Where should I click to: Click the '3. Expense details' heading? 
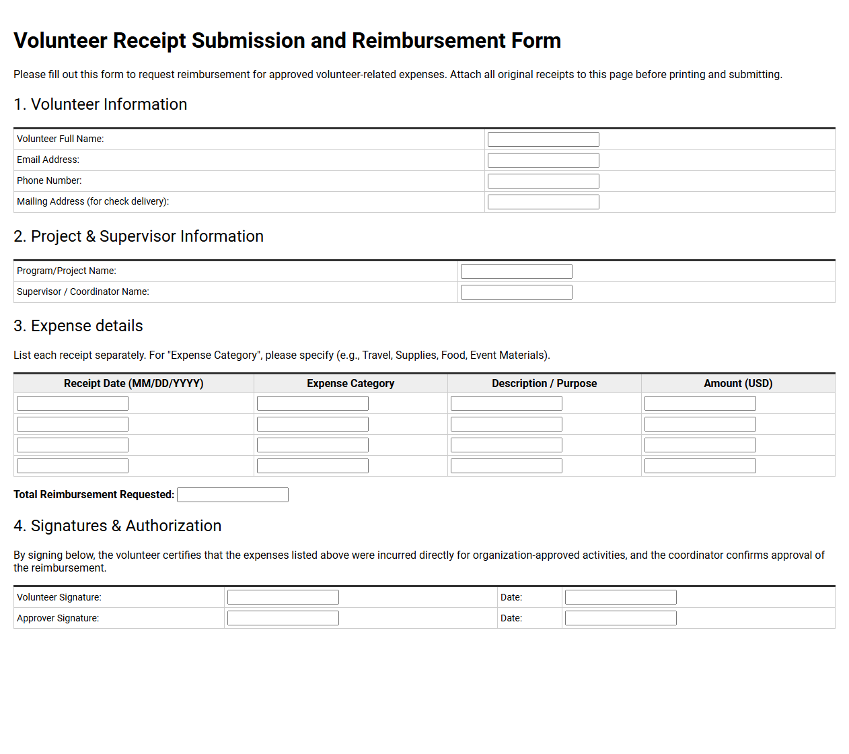pyautogui.click(x=78, y=326)
